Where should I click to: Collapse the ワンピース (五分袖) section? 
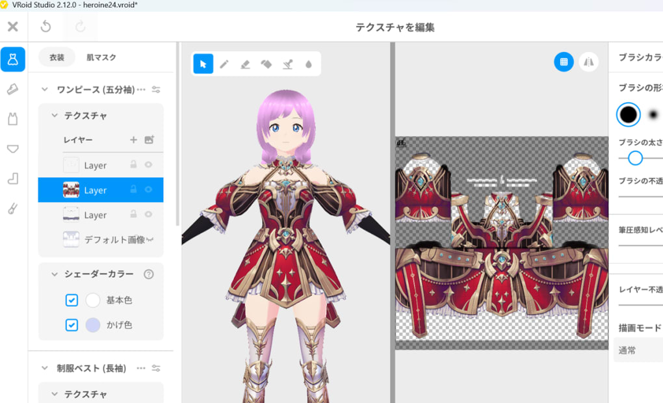click(x=44, y=89)
